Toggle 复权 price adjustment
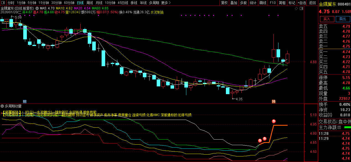351x162 pixels. pos(224,3)
